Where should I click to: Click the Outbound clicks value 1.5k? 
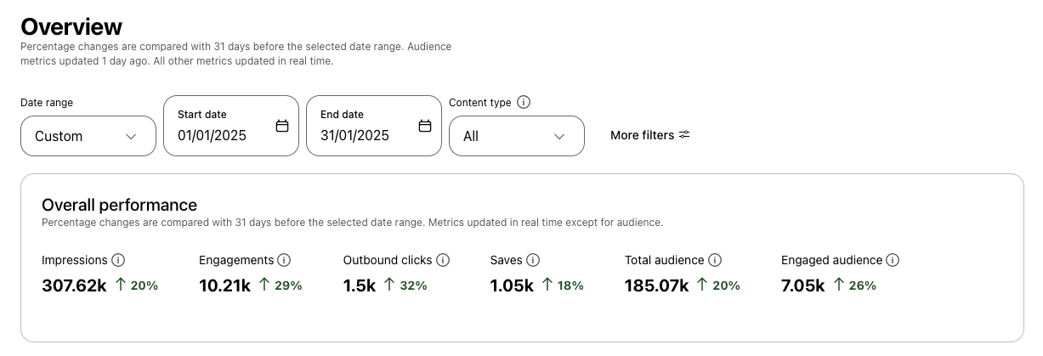click(360, 285)
